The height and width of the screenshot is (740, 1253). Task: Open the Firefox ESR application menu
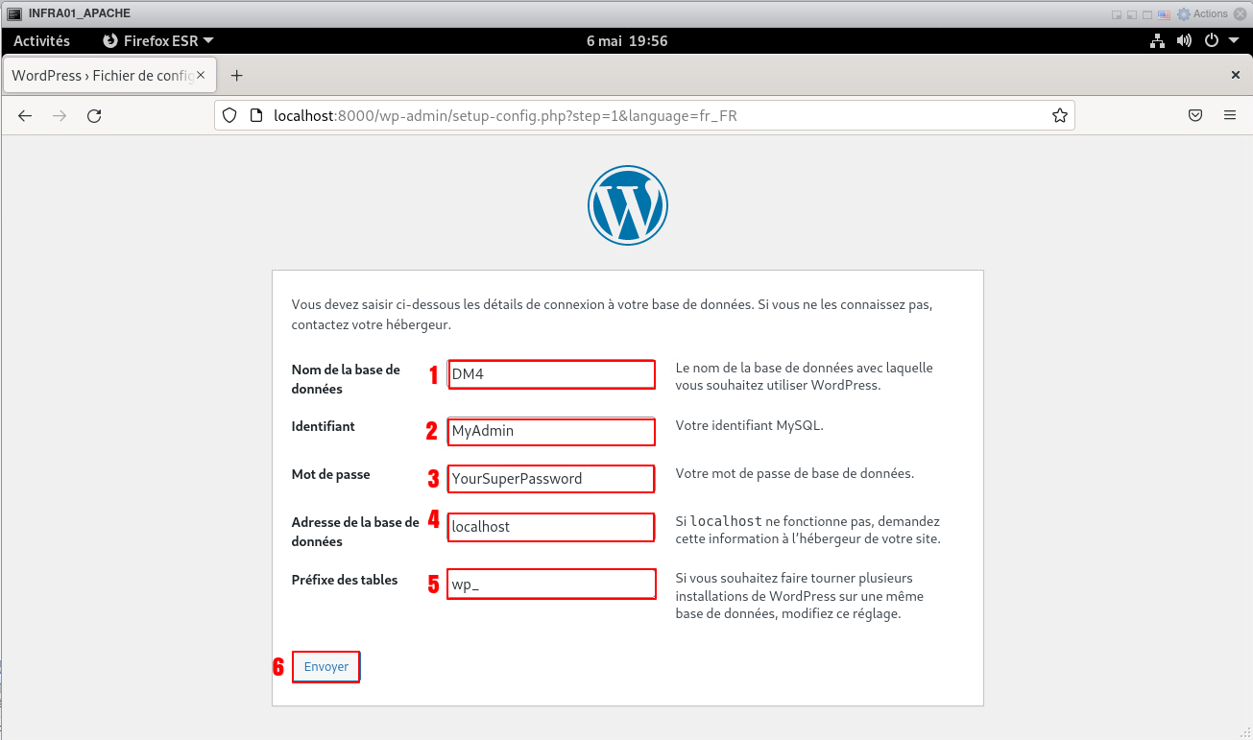157,41
